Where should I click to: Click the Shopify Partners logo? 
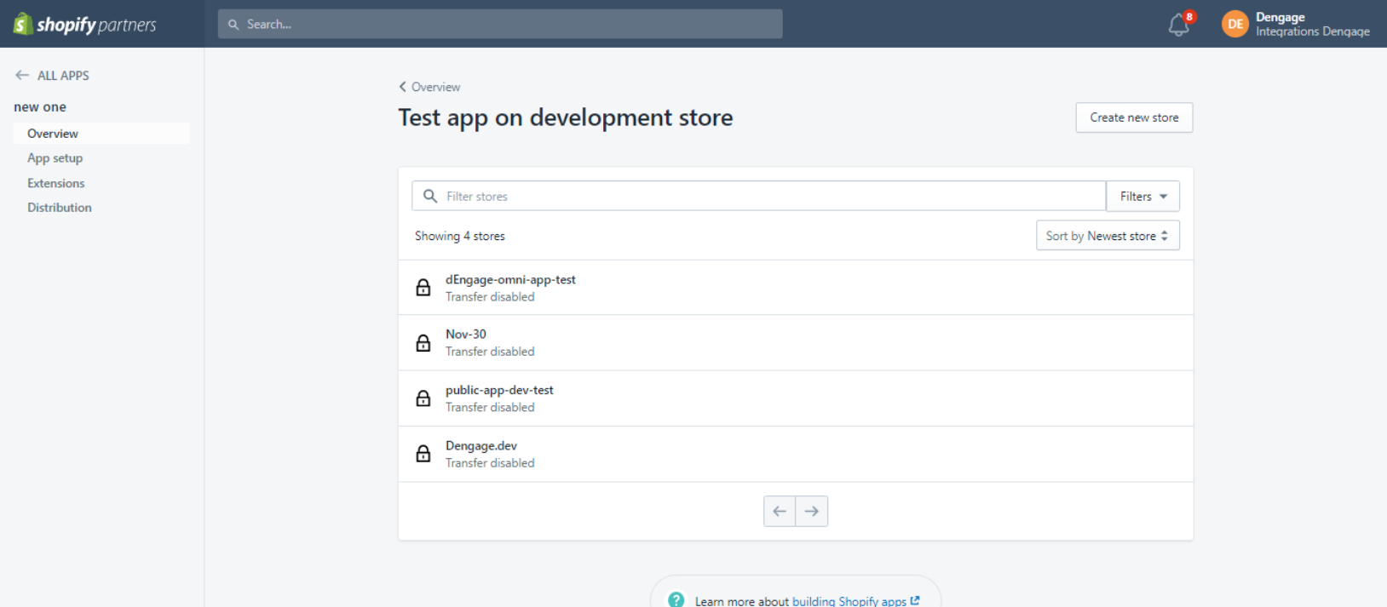click(84, 24)
